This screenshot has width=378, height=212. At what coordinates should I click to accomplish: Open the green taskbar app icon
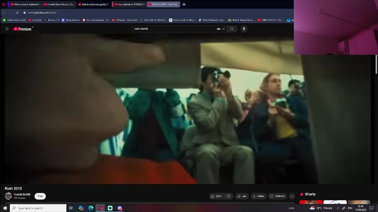click(x=110, y=208)
